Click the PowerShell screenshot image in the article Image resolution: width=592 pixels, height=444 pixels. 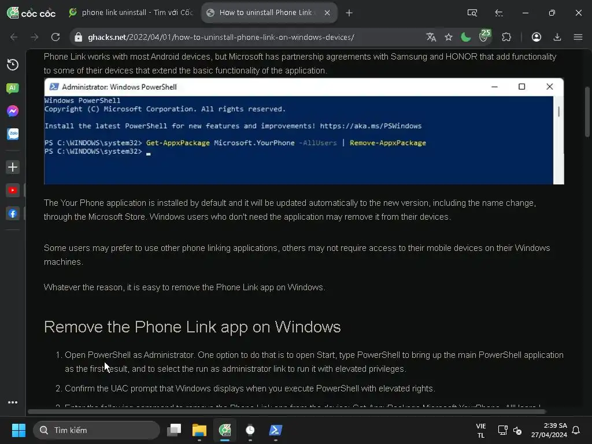pyautogui.click(x=304, y=131)
